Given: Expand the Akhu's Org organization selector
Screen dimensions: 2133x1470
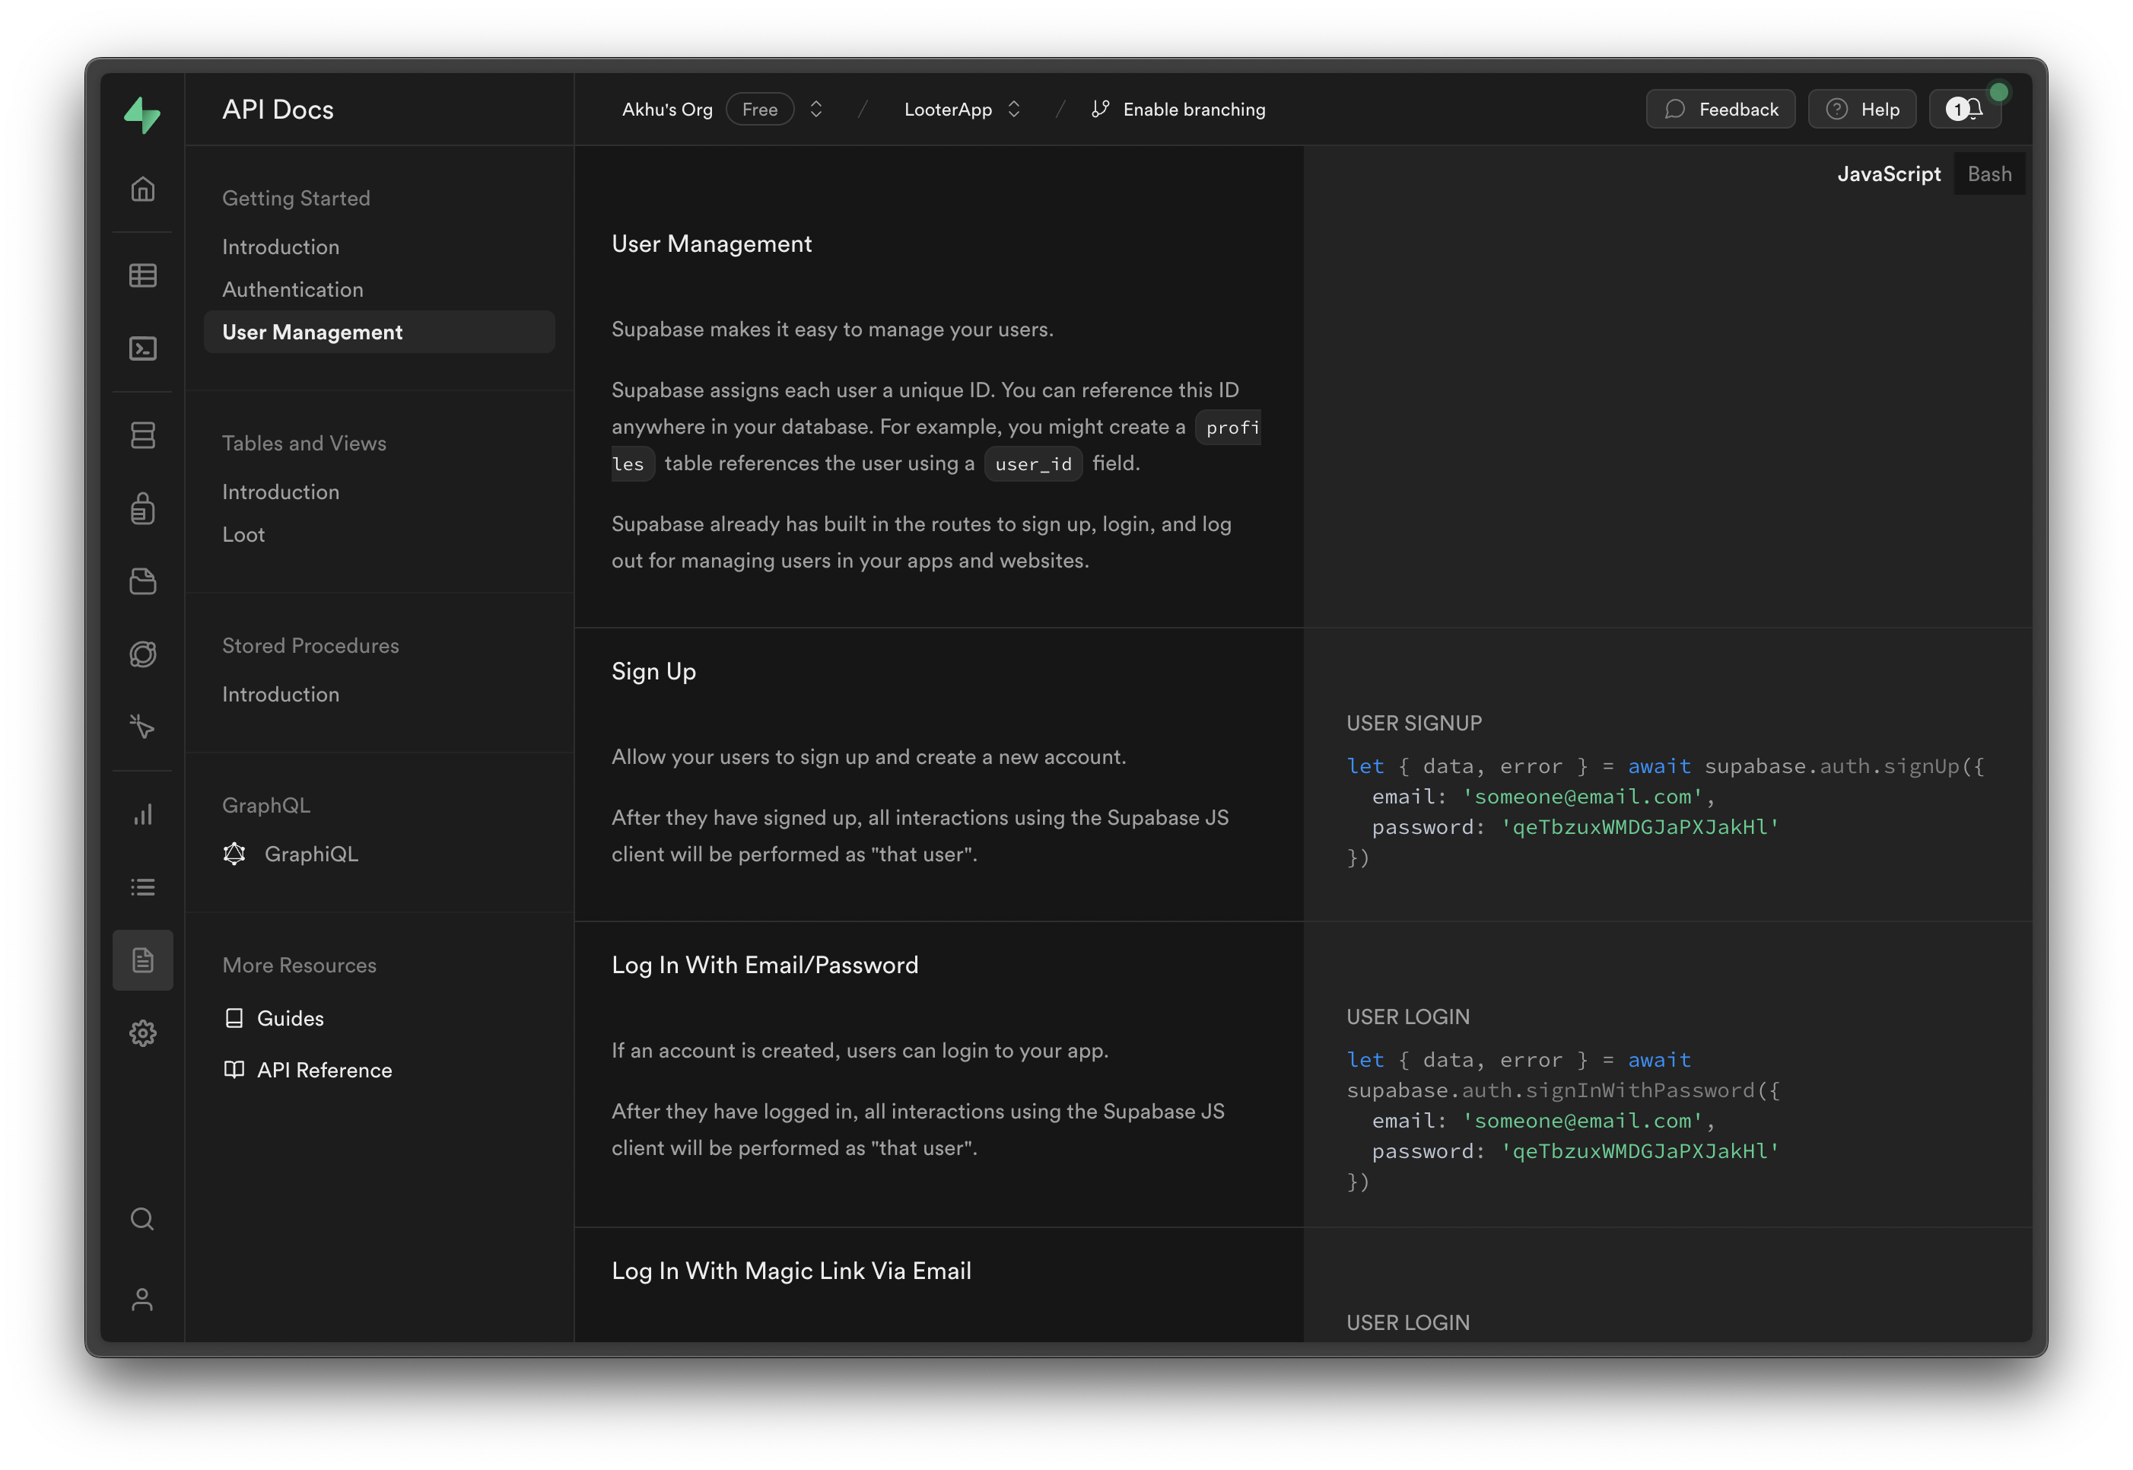Looking at the screenshot, I should (x=815, y=110).
